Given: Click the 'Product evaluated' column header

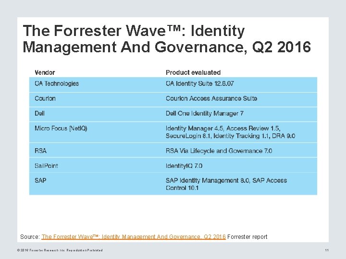Looking at the screenshot, I should pos(193,72).
